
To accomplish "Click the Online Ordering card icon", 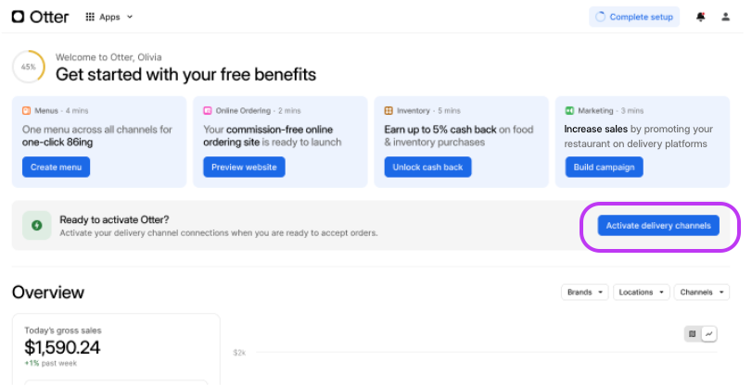I will click(x=208, y=110).
